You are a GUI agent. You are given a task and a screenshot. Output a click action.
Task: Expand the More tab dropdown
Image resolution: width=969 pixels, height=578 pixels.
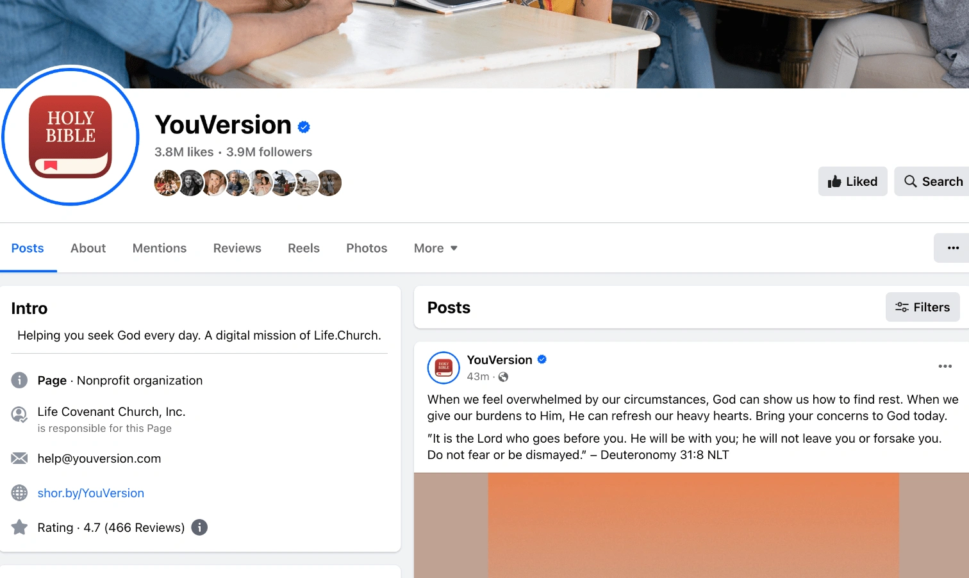point(436,248)
